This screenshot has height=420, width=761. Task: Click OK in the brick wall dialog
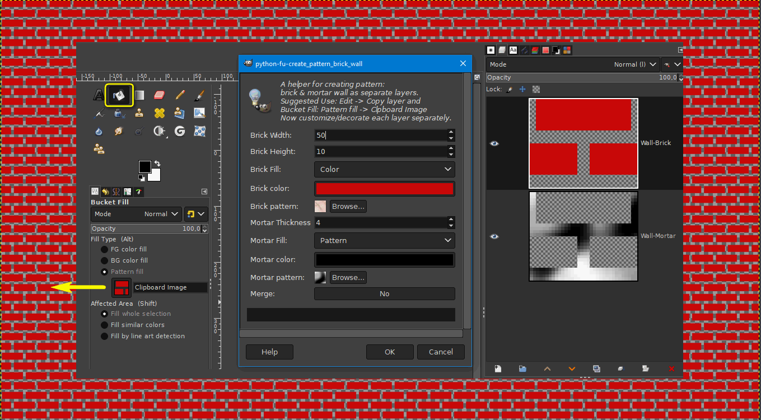(x=390, y=352)
